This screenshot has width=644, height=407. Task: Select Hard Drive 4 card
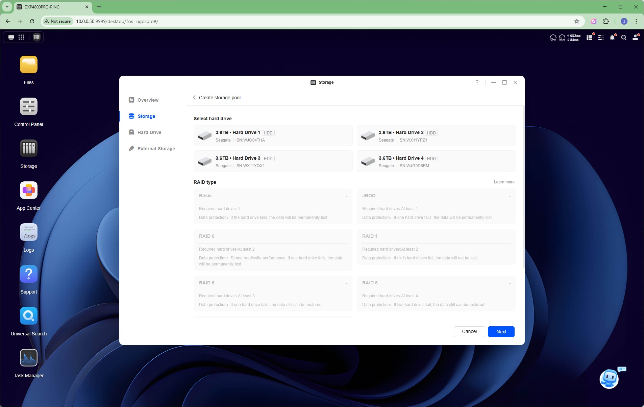click(x=436, y=161)
